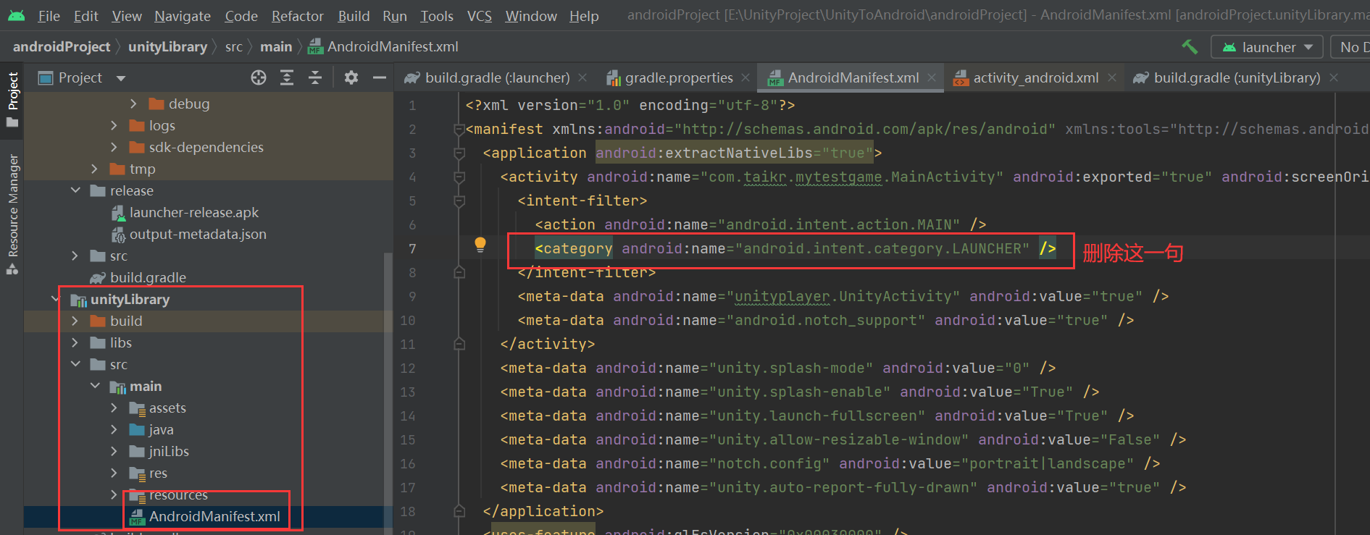Select the assets folder
Screen dimensions: 1370x535
click(167, 408)
